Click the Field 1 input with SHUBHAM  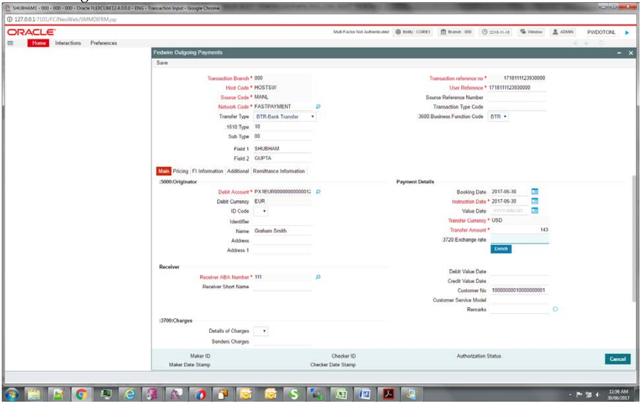pos(282,149)
